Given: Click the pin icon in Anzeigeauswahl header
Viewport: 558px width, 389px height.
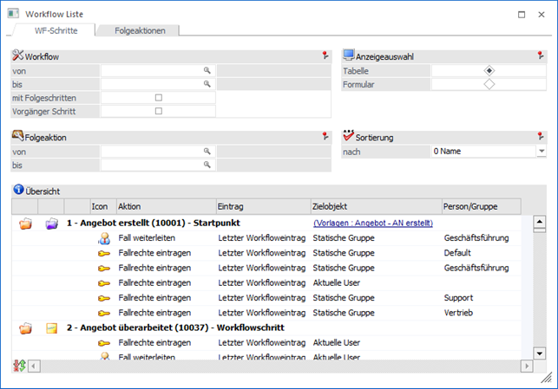Looking at the screenshot, I should (541, 55).
